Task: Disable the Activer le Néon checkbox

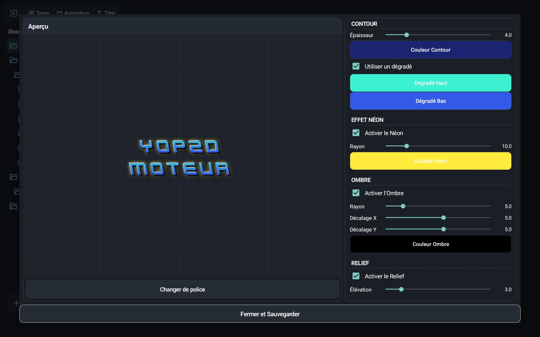Action: [x=356, y=133]
